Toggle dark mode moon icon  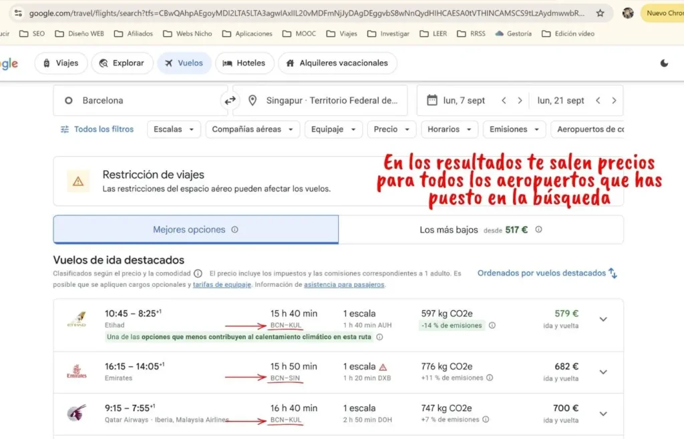coord(664,63)
